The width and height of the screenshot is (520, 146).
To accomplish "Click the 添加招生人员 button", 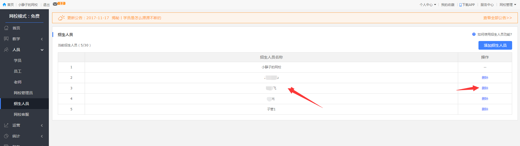I will tap(495, 45).
